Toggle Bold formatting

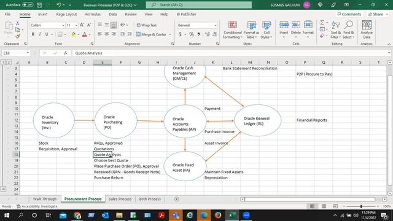[x=33, y=34]
